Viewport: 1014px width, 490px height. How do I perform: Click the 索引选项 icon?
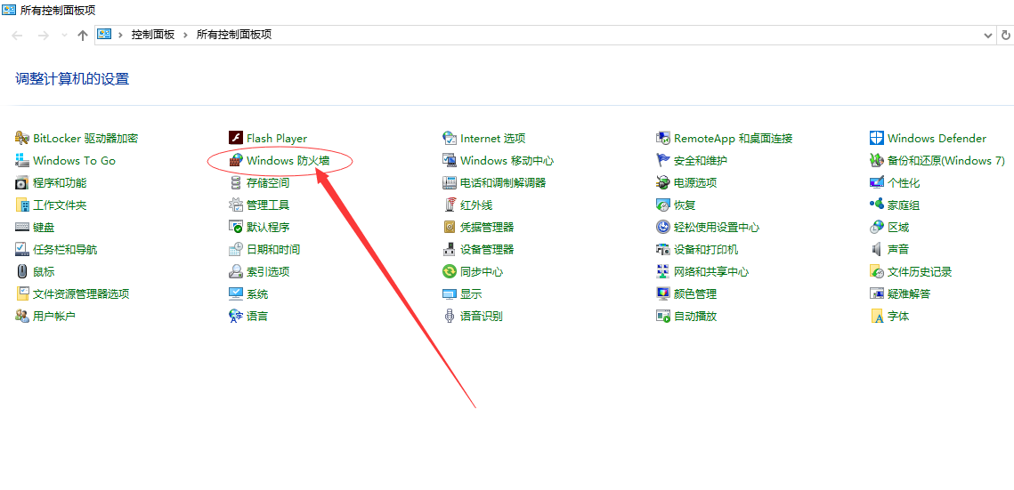pyautogui.click(x=235, y=272)
